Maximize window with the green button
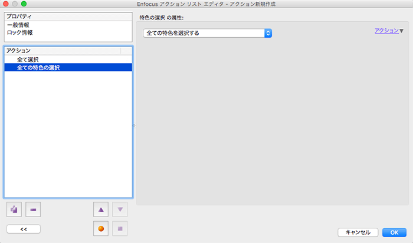Image resolution: width=413 pixels, height=243 pixels. tap(24, 4)
